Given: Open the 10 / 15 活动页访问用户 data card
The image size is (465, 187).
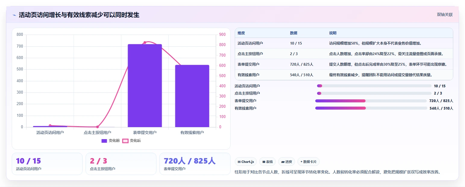Looking at the screenshot, I should [47, 164].
